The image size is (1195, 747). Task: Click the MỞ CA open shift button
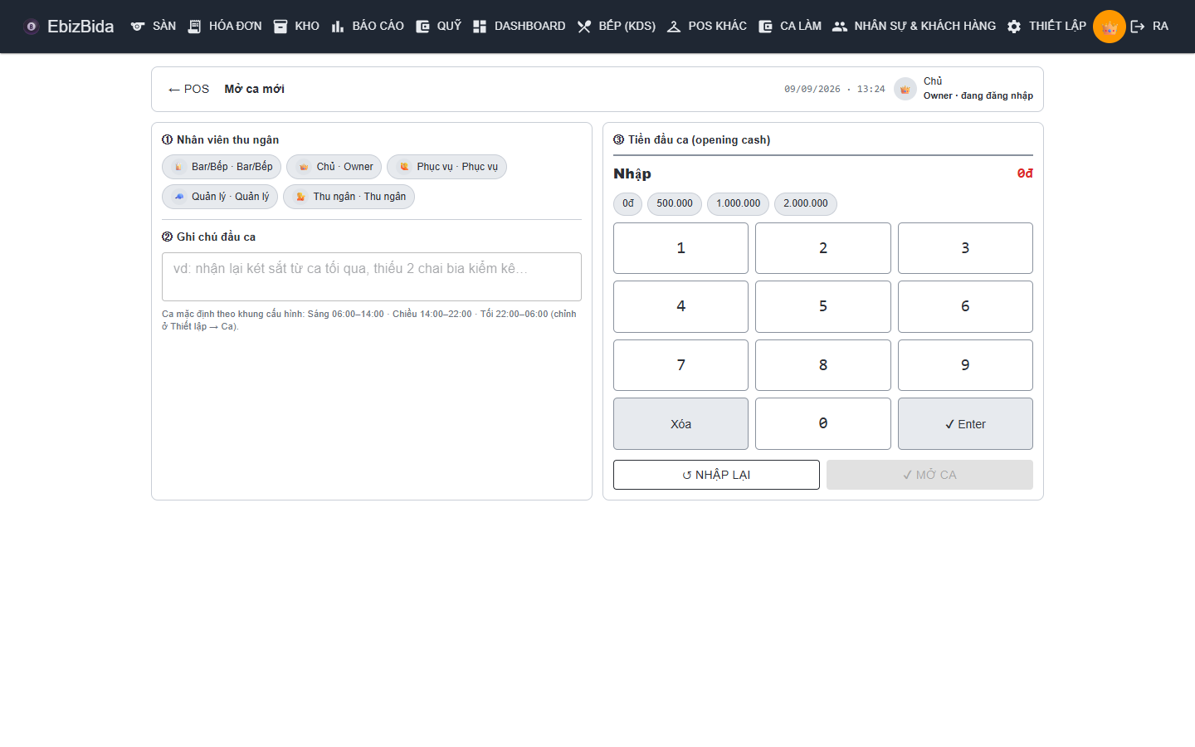[x=929, y=475]
